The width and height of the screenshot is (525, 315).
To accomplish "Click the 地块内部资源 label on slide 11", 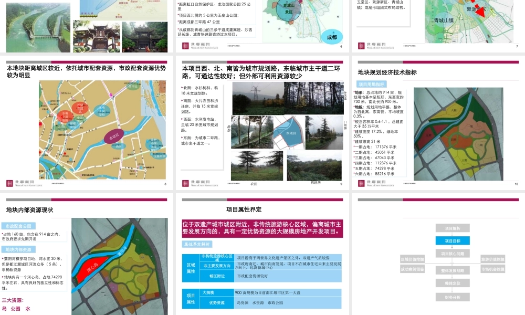I will 18,250.
